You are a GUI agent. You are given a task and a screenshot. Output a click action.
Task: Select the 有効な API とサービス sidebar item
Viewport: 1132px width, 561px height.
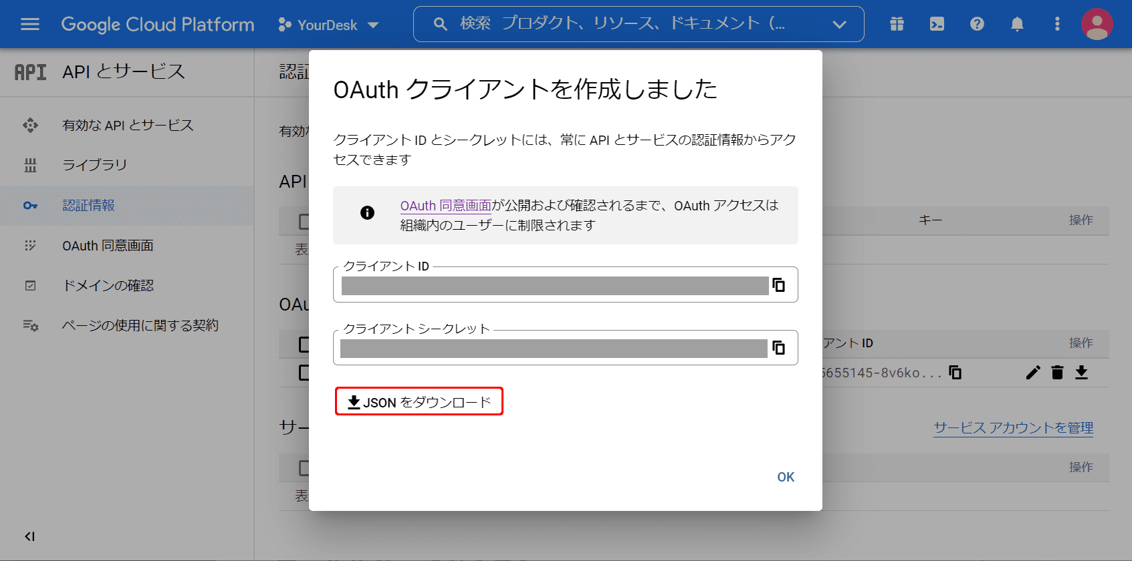pos(127,125)
